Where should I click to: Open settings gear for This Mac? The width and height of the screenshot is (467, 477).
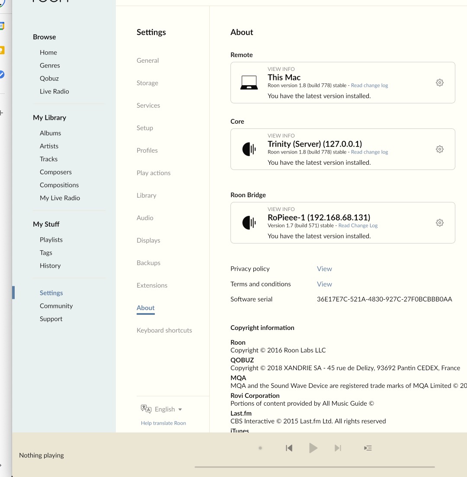tap(439, 83)
